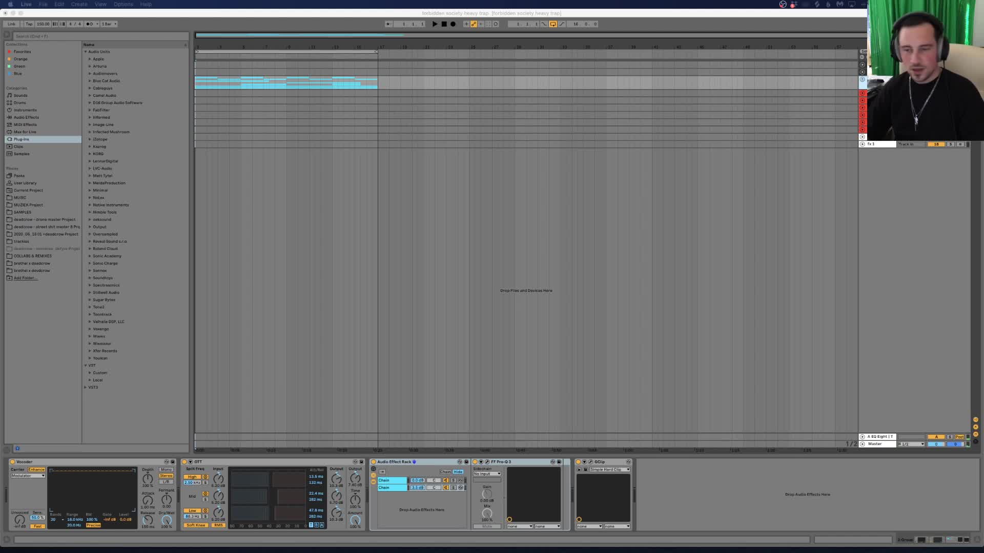This screenshot has width=984, height=553.
Task: Open the Simple Hard Clip preset dropdown
Action: (x=610, y=470)
